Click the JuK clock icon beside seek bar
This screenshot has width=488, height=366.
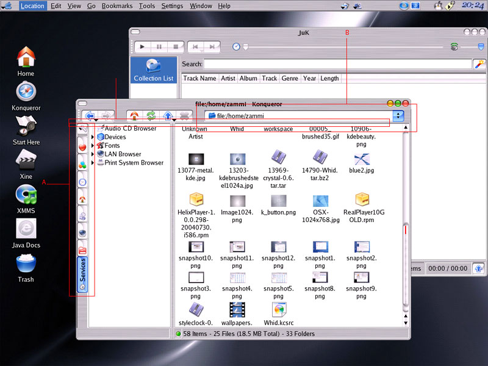[236, 47]
